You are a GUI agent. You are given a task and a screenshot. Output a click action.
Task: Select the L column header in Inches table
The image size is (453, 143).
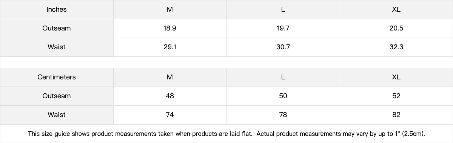point(283,9)
